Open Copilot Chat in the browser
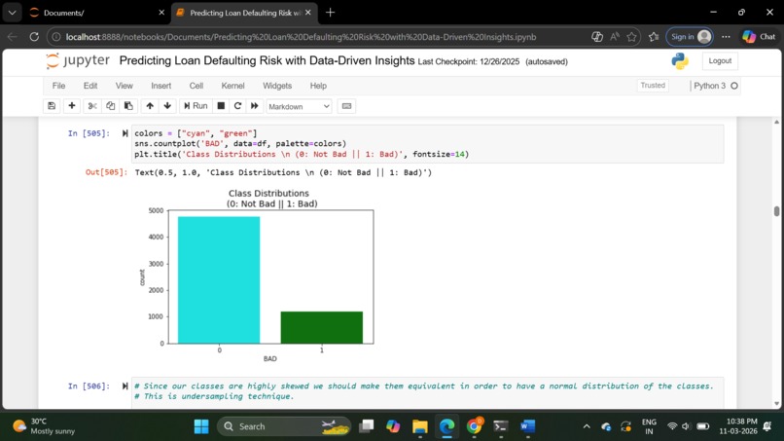This screenshot has width=784, height=441. [x=759, y=37]
